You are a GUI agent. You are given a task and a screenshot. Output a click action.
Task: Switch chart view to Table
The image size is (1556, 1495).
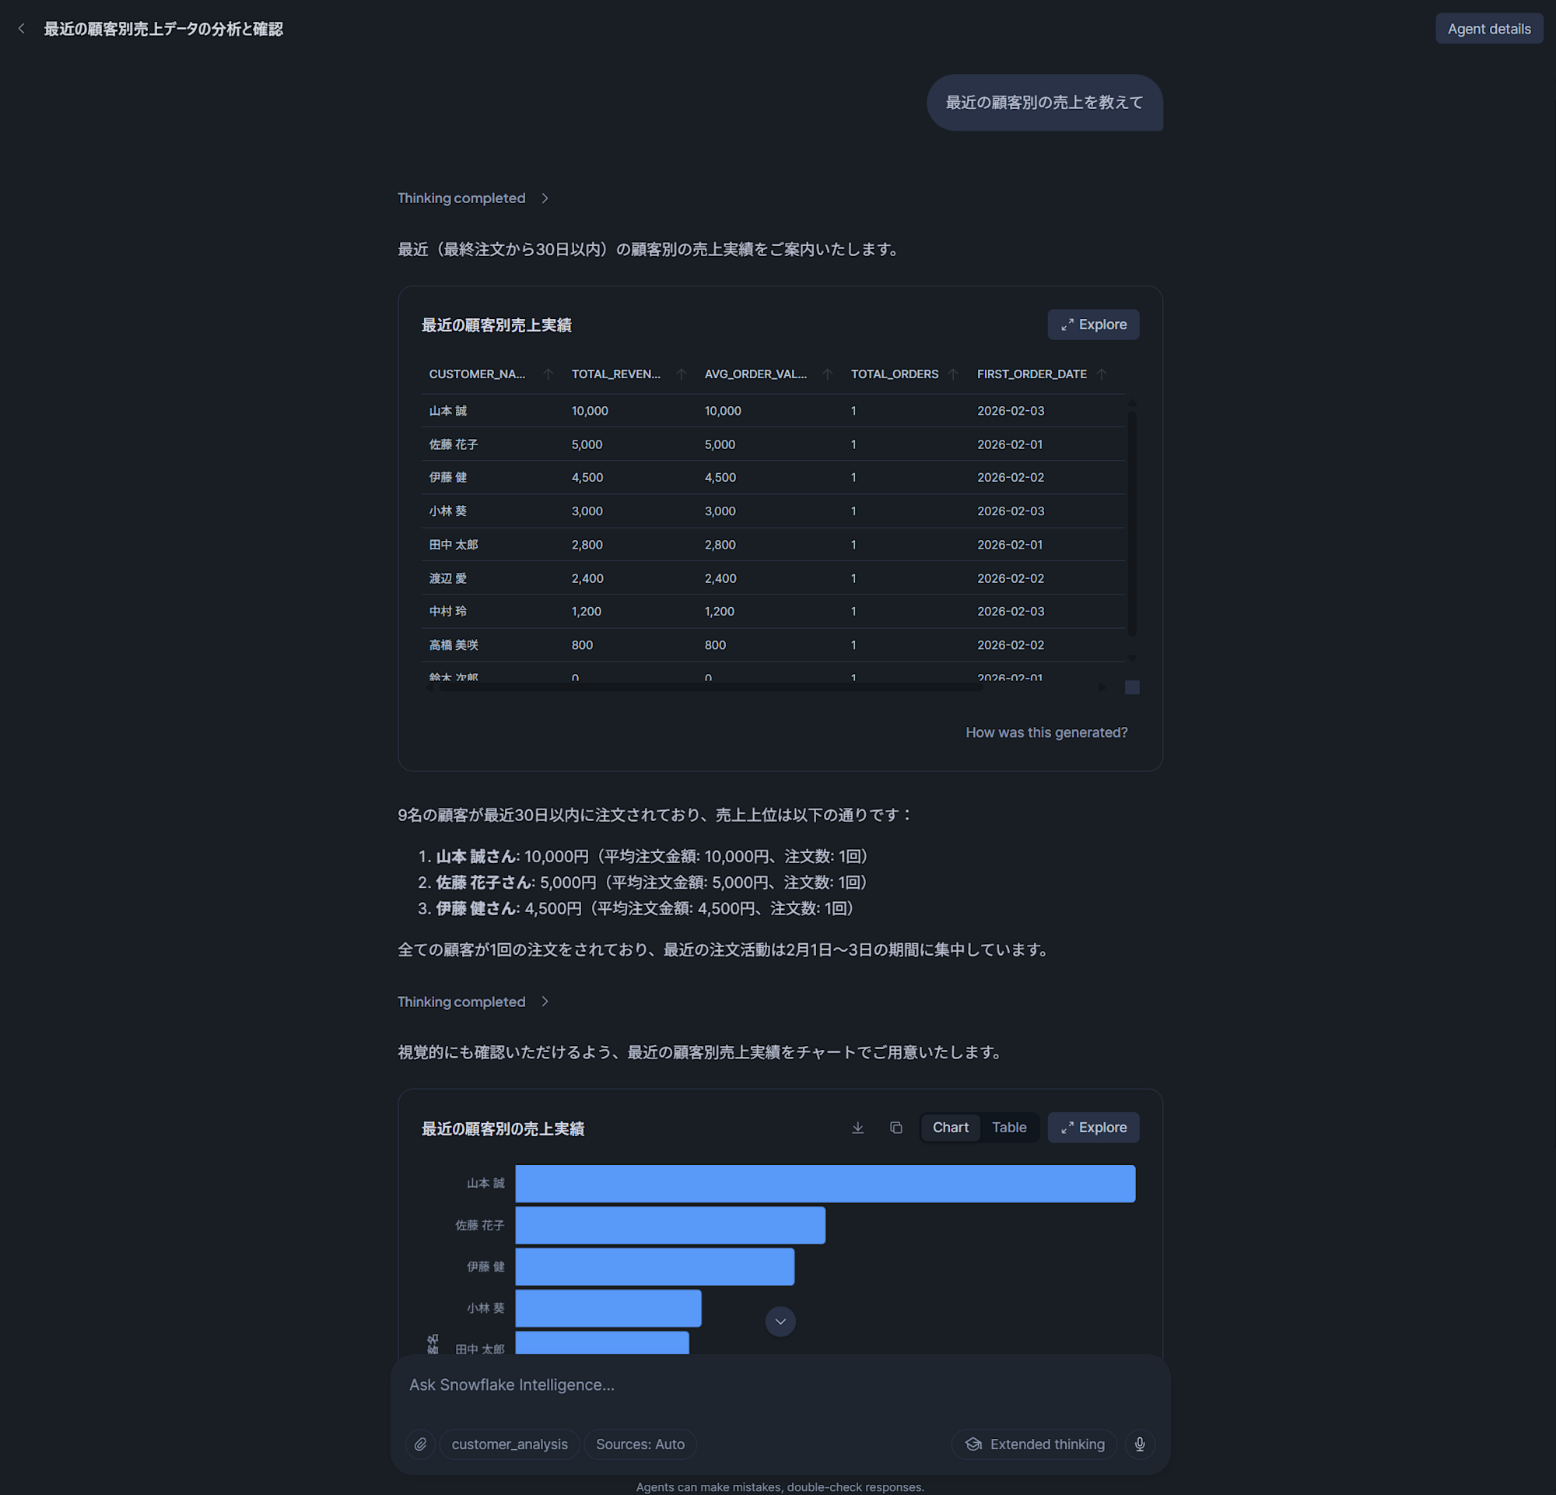(x=1008, y=1128)
